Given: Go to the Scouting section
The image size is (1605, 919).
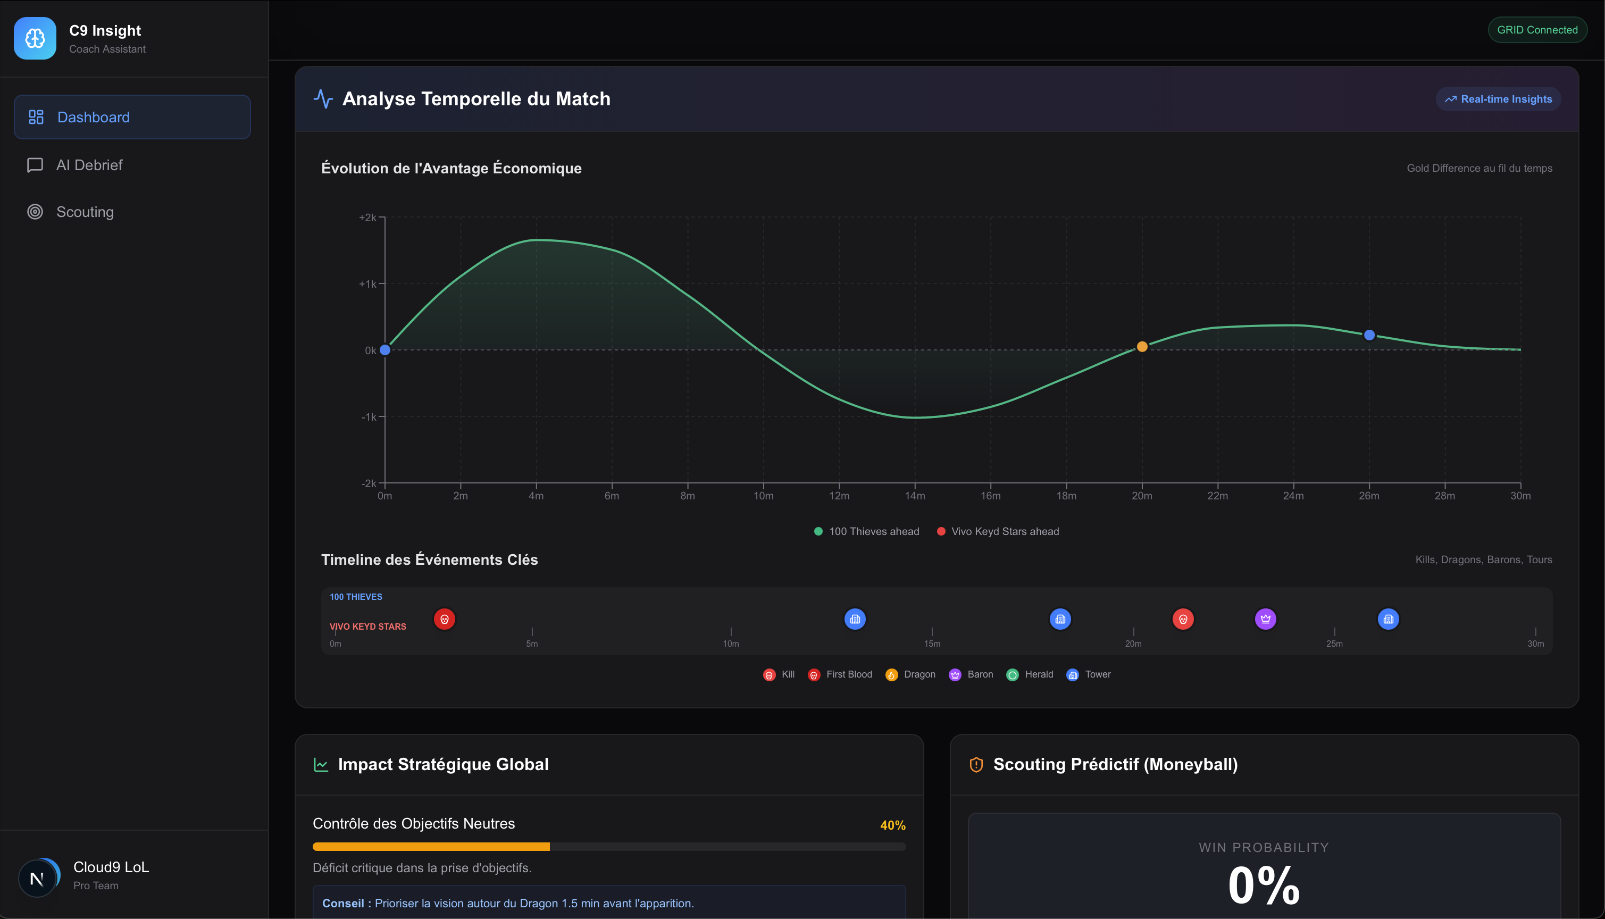Looking at the screenshot, I should (x=85, y=212).
